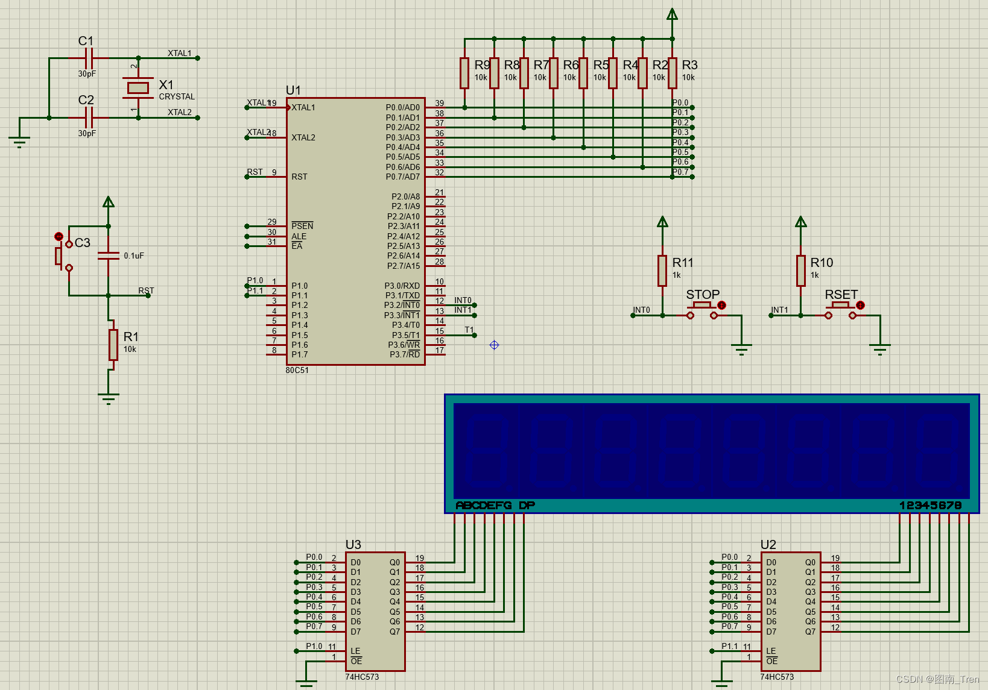Click the power terminal above R11
Screen dimensions: 988x690
[x=662, y=222]
